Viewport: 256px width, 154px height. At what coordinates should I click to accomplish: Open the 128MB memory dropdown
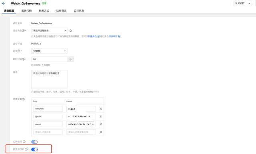click(x=49, y=51)
